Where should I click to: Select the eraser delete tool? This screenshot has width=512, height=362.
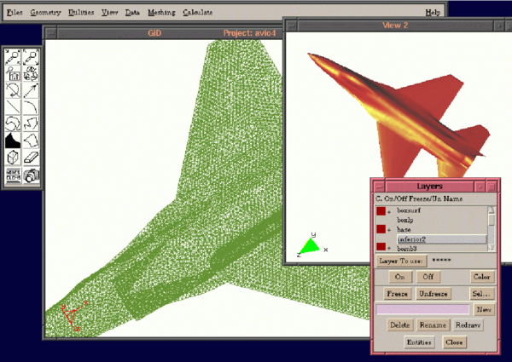(32, 158)
